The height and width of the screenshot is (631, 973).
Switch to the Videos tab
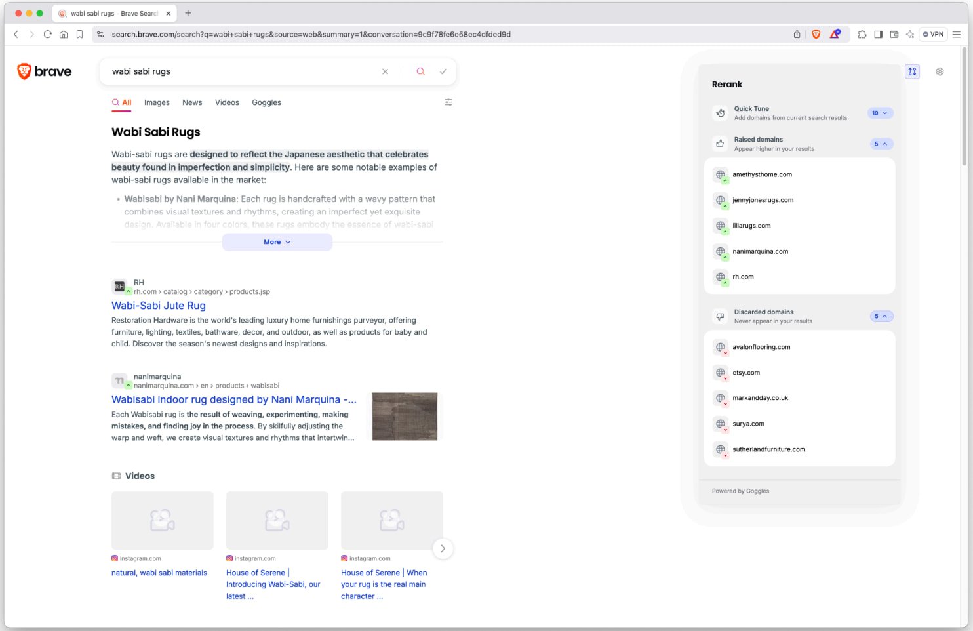[227, 102]
